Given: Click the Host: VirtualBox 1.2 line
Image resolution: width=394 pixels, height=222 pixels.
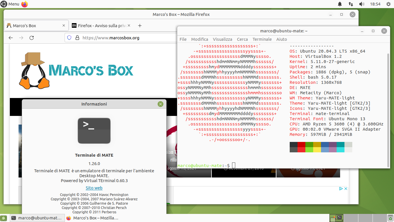Looking at the screenshot, I should [316, 56].
